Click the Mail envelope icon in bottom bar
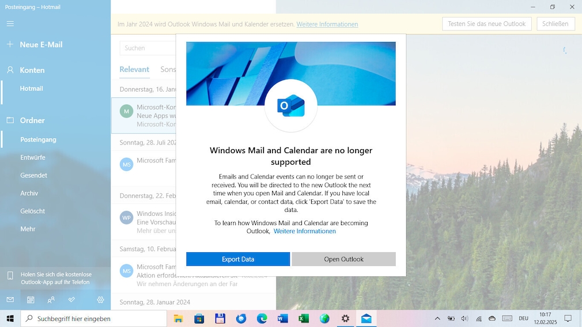 tap(10, 300)
